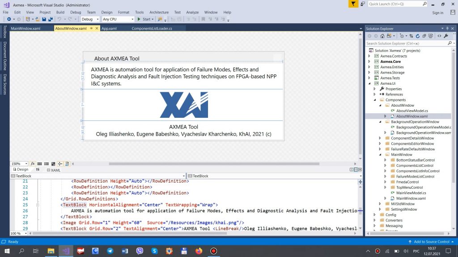458x257 pixels.
Task: Open the Toolbox side panel
Action: [5, 32]
